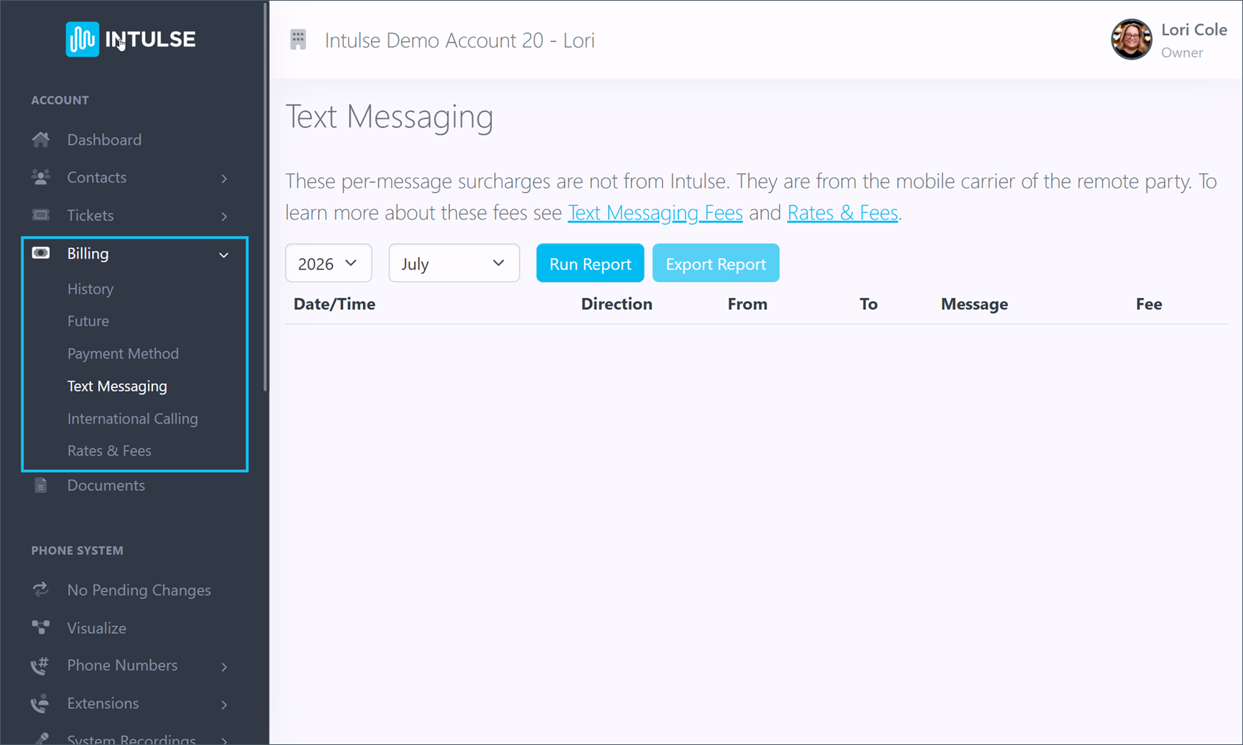
Task: Click the Phone Numbers icon
Action: 40,665
